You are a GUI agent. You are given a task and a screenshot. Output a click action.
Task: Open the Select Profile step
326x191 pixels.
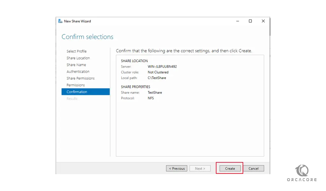click(76, 51)
